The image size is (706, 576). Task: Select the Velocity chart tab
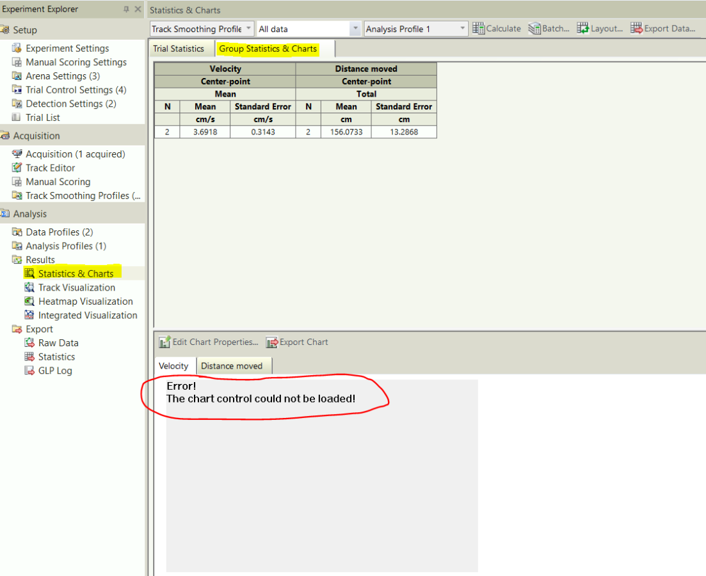[x=173, y=365]
